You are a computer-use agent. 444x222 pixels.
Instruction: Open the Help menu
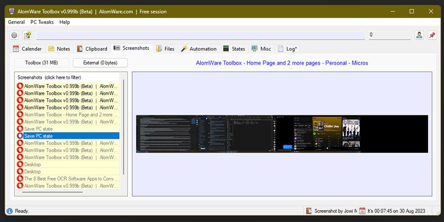pos(65,22)
